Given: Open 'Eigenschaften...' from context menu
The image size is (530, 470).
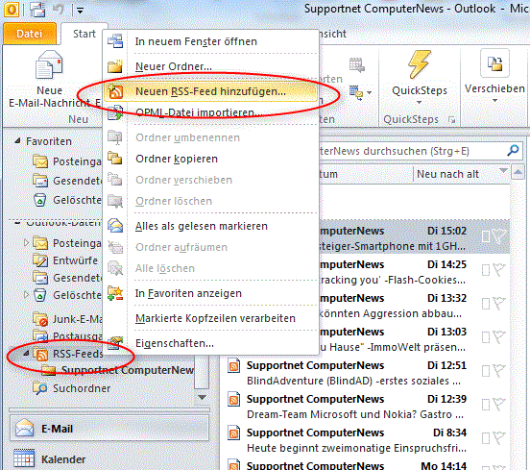Looking at the screenshot, I should [211, 343].
